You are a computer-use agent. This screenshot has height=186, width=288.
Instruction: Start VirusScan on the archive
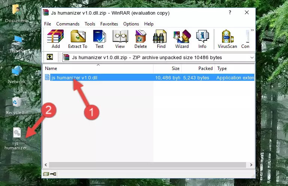click(227, 39)
